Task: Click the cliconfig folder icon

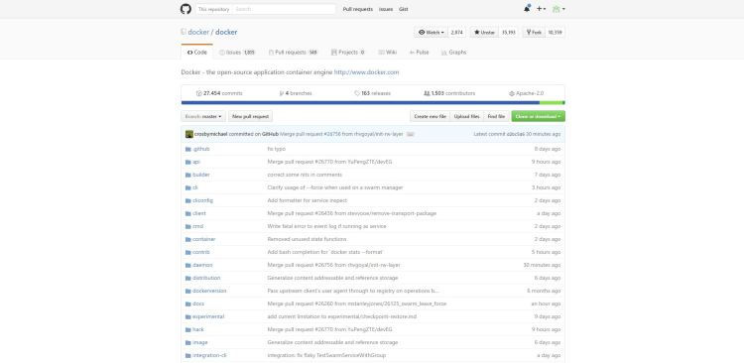Action: coord(187,200)
